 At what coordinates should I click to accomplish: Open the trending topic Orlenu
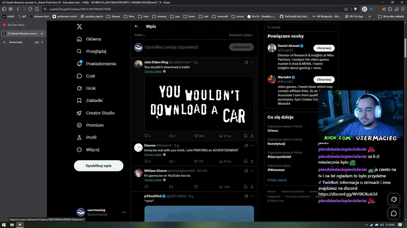tap(273, 130)
